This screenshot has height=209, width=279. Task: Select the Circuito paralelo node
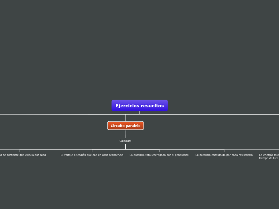[x=125, y=126]
